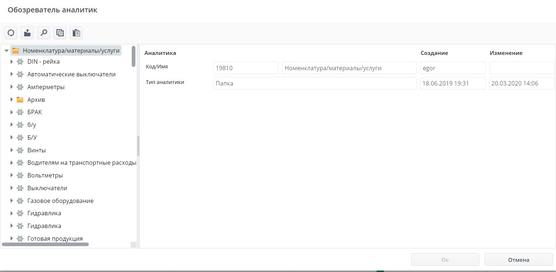Click the Изменение column heading
The image size is (556, 272).
[x=506, y=53]
